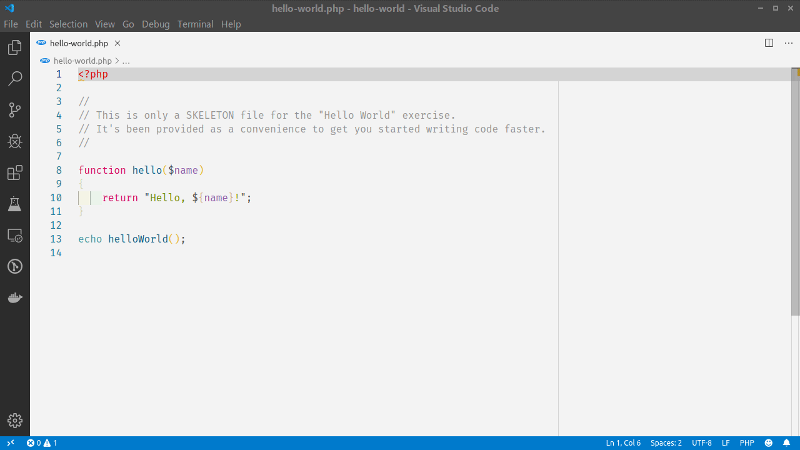This screenshot has height=450, width=800.
Task: Open the Explorer sidebar icon
Action: pos(14,47)
